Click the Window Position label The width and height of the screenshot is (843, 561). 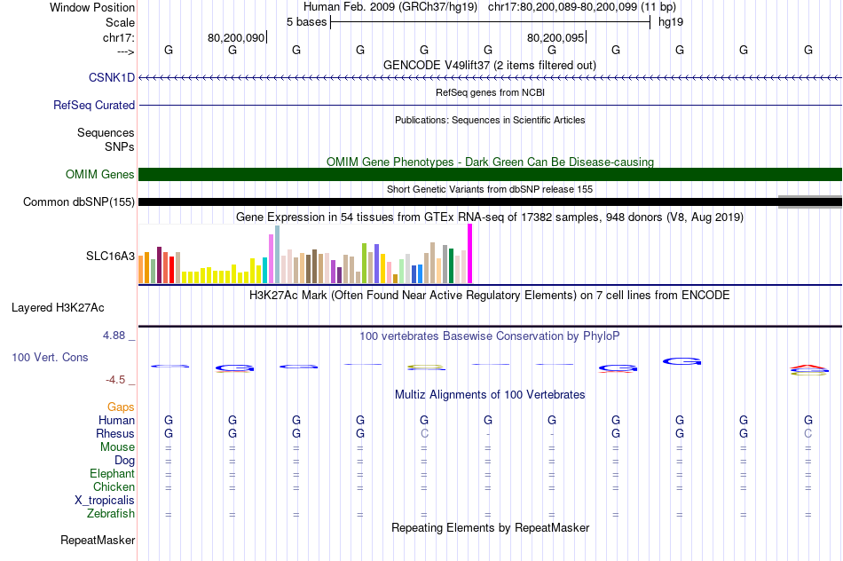92,7
